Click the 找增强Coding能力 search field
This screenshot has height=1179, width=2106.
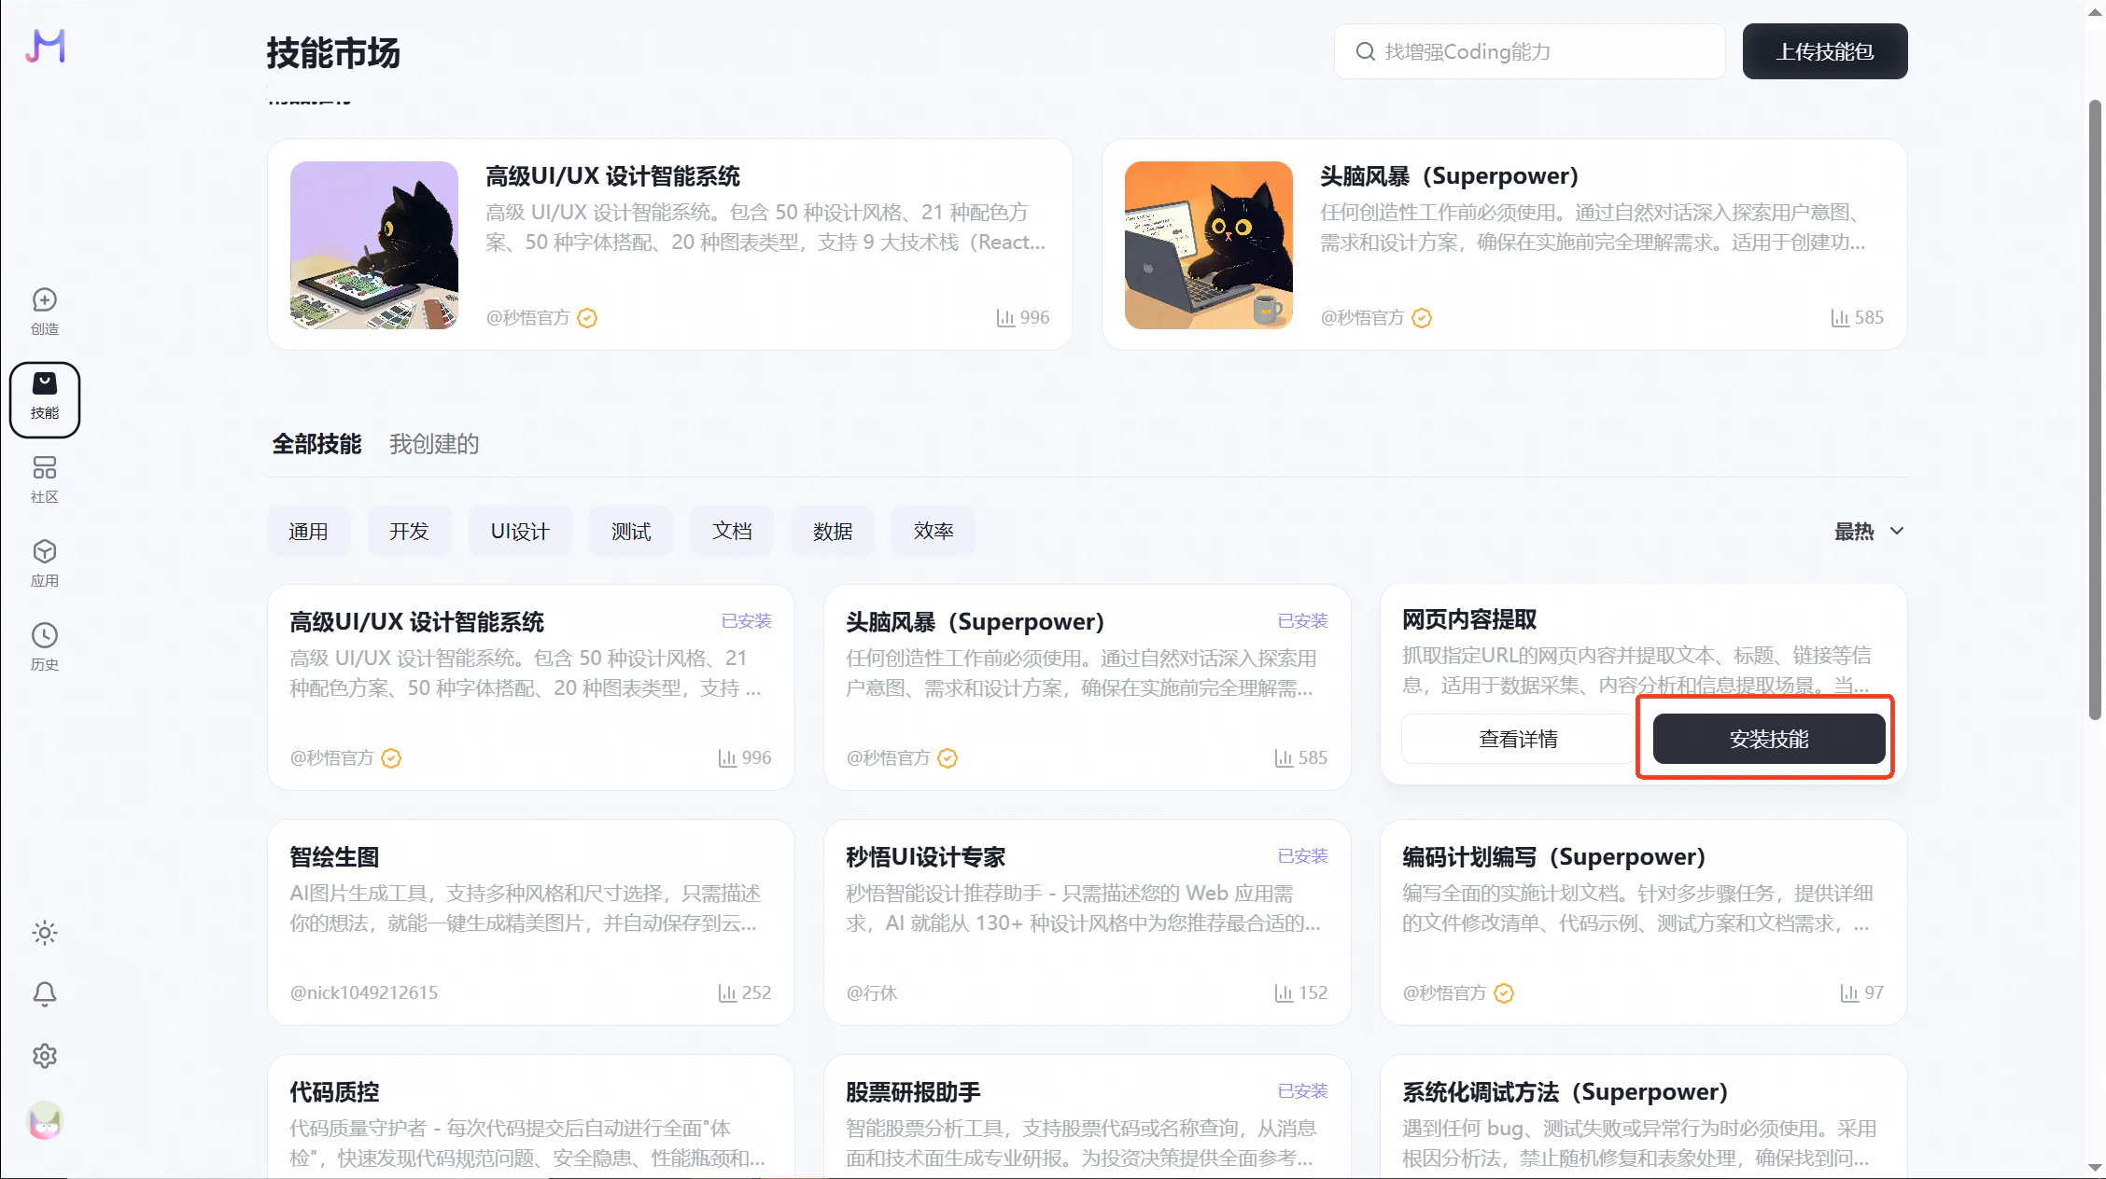1531,51
